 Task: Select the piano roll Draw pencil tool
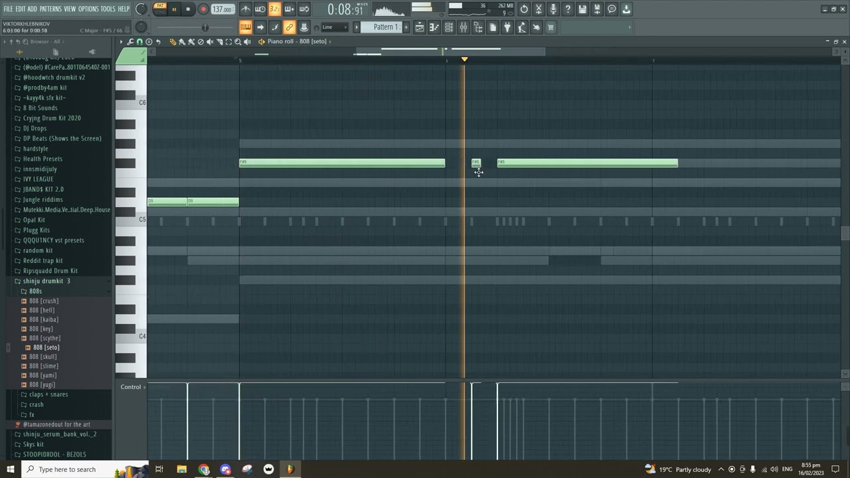[173, 42]
